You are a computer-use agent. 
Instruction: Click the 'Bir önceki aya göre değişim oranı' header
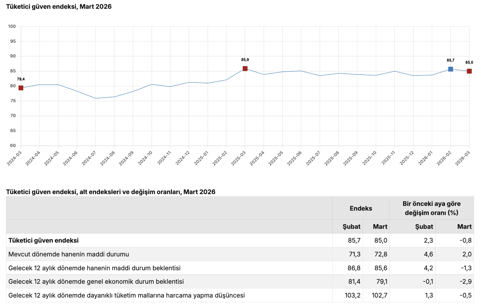click(x=431, y=208)
